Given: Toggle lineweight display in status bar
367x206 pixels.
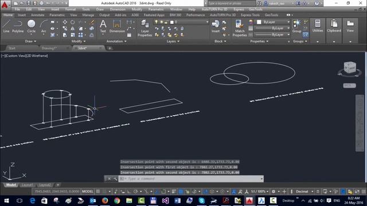Looking at the screenshot, I should point(174,192).
